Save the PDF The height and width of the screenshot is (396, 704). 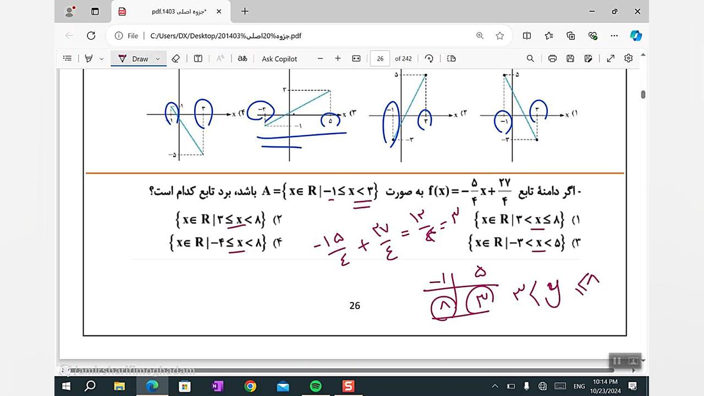570,58
